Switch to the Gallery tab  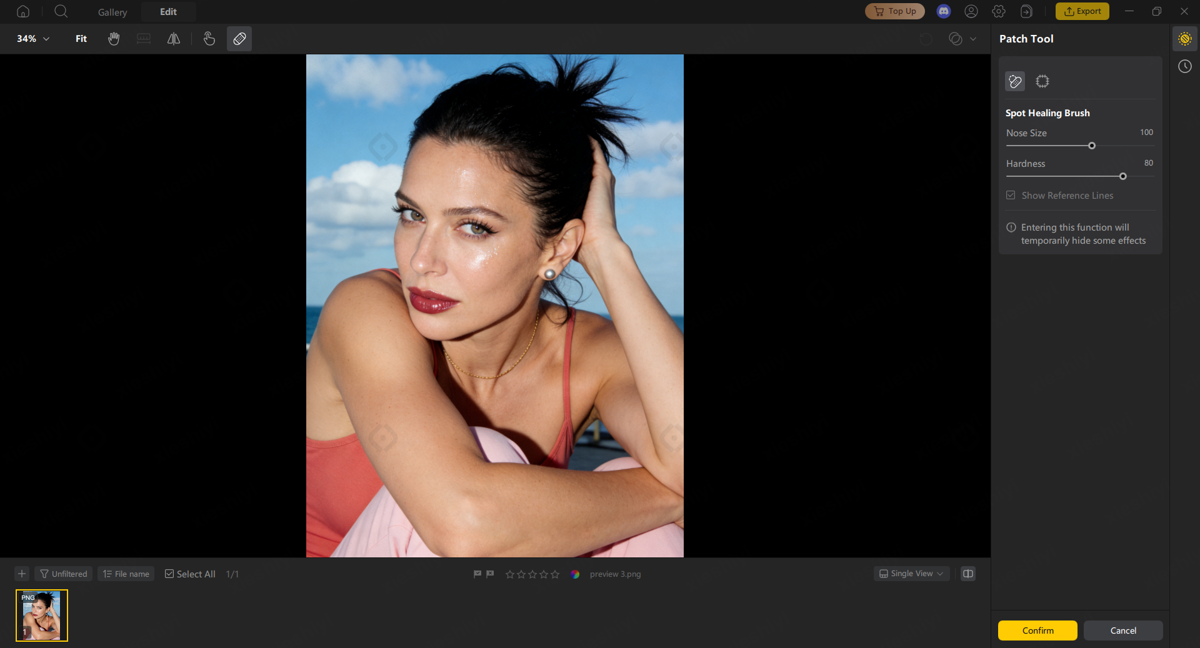(x=112, y=12)
